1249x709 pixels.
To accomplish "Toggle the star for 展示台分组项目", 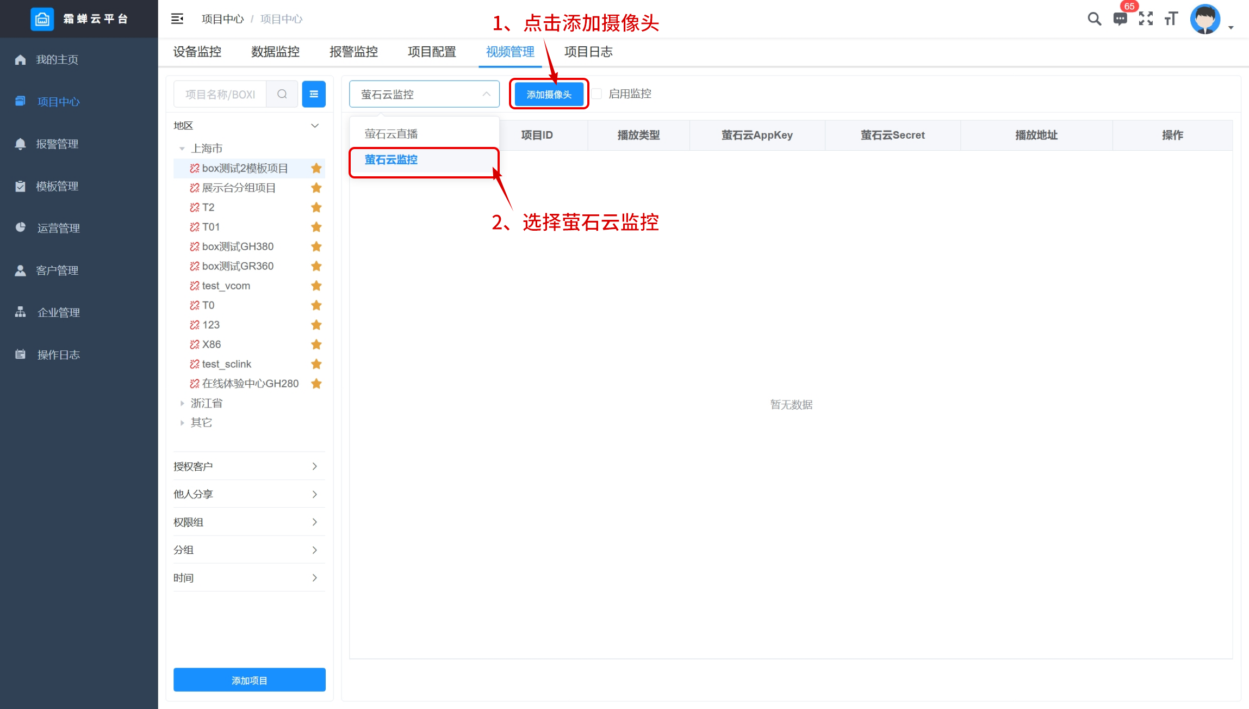I will click(x=316, y=188).
